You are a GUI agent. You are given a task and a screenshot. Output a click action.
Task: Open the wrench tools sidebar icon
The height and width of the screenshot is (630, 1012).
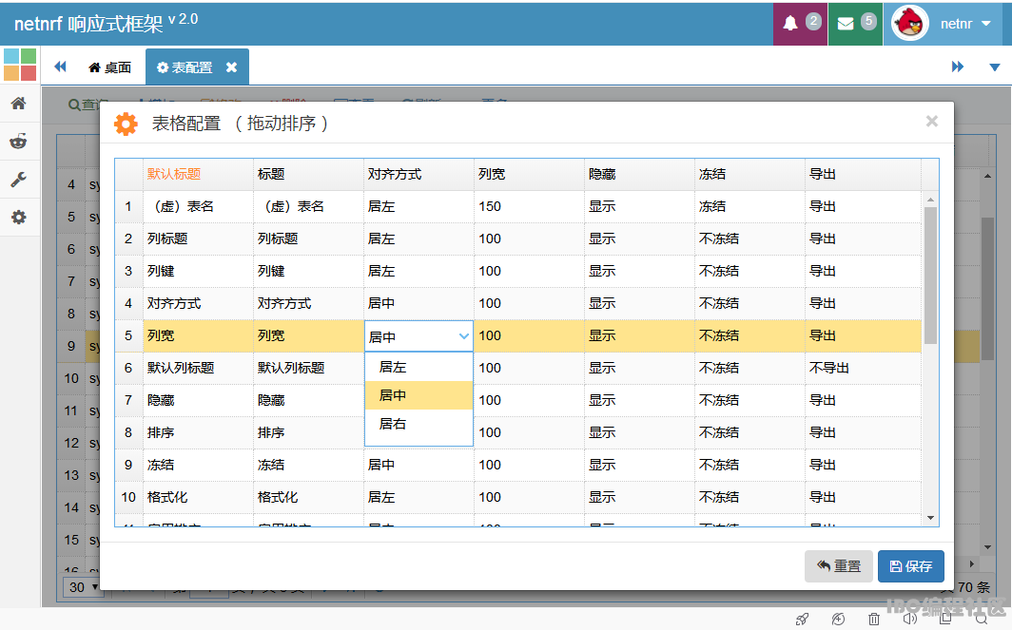pos(19,180)
